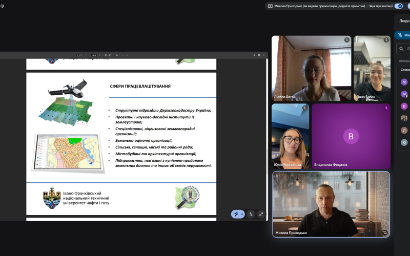The image size is (410, 256).
Task: Click the pinned 'M' participant avatar
Action: [404, 94]
